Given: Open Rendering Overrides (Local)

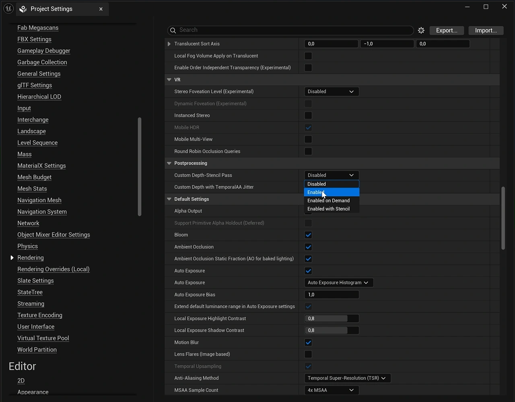Looking at the screenshot, I should (x=54, y=269).
